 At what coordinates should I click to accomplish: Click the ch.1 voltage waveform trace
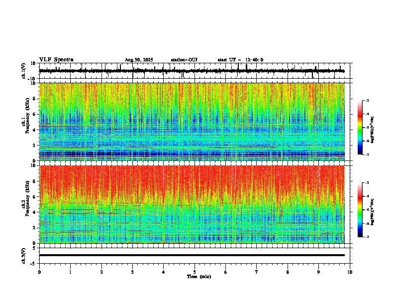(192, 71)
